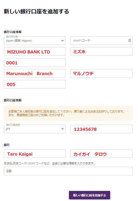Click the SWIFTコード input field

101,41
